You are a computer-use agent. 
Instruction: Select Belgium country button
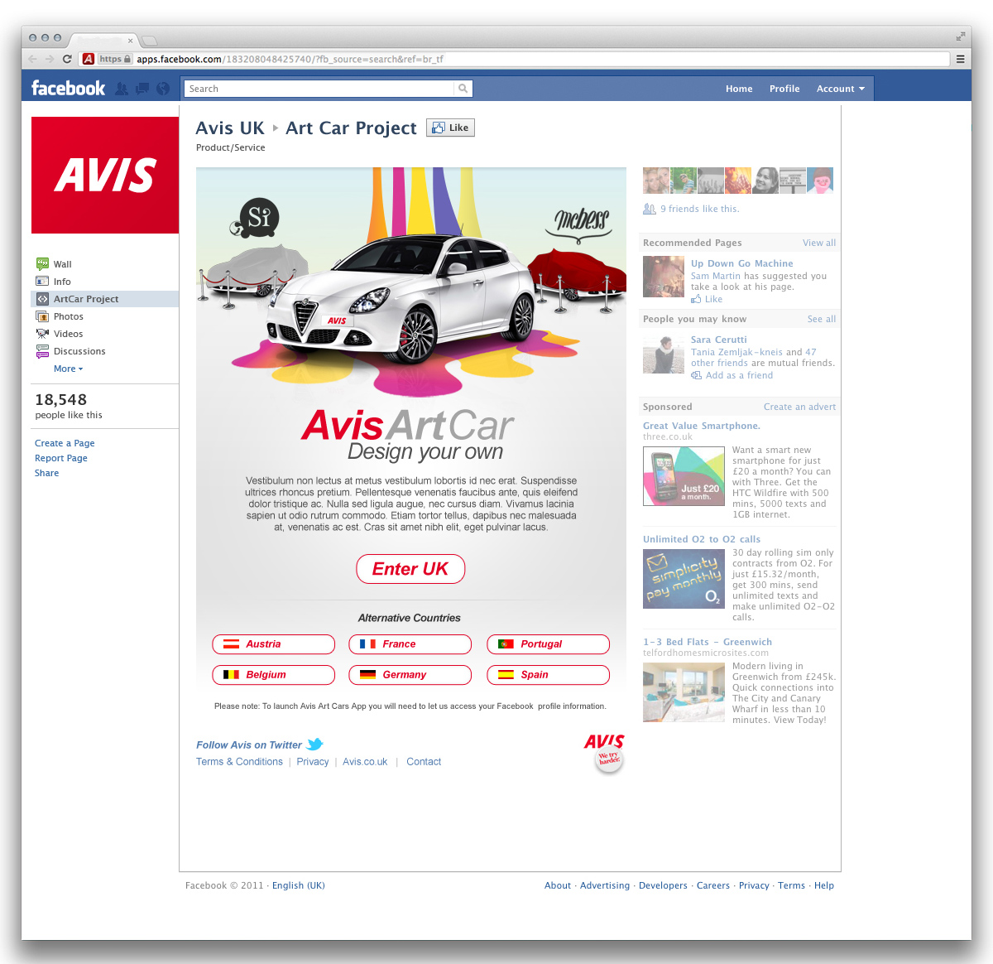pos(273,674)
